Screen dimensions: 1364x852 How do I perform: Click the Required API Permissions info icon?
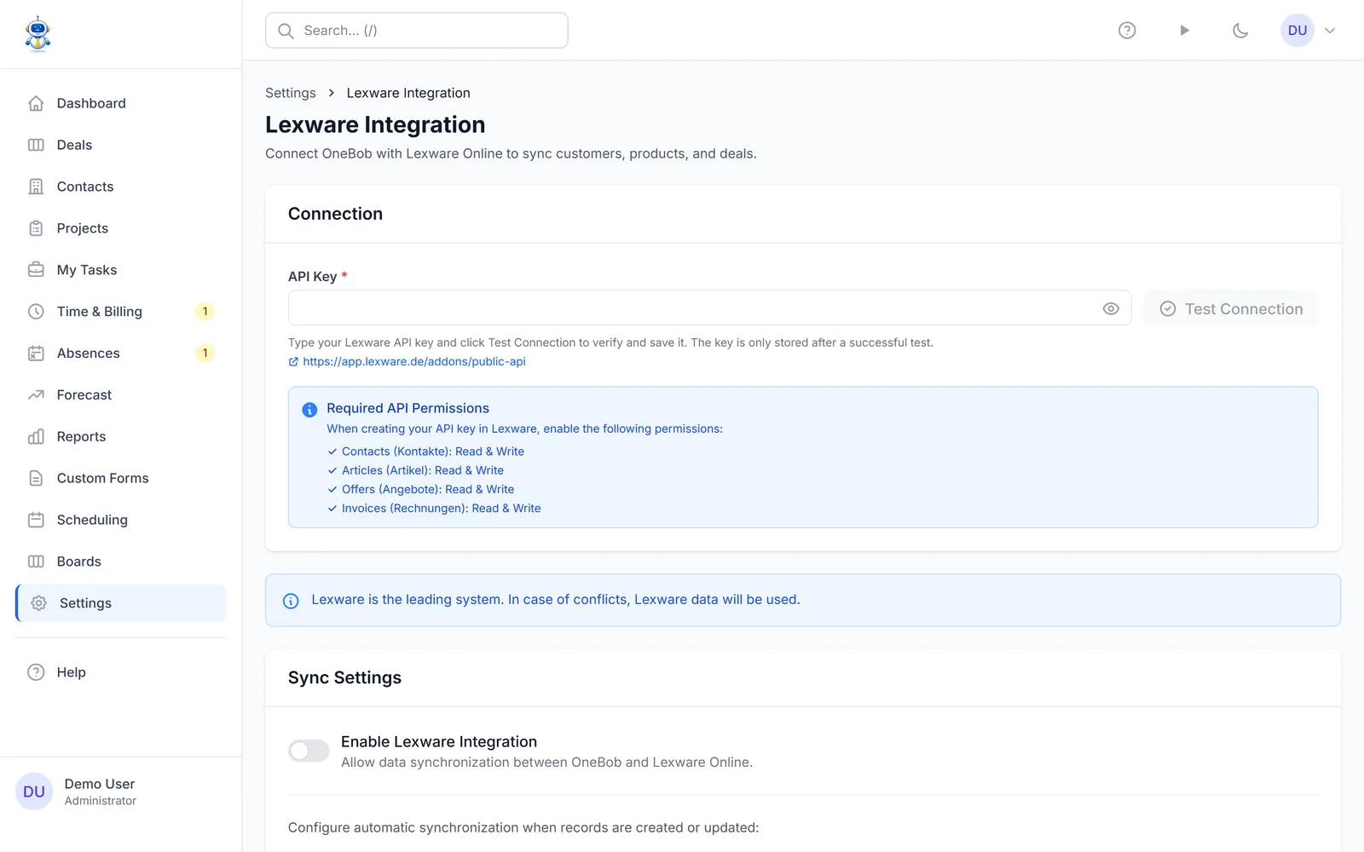point(309,410)
